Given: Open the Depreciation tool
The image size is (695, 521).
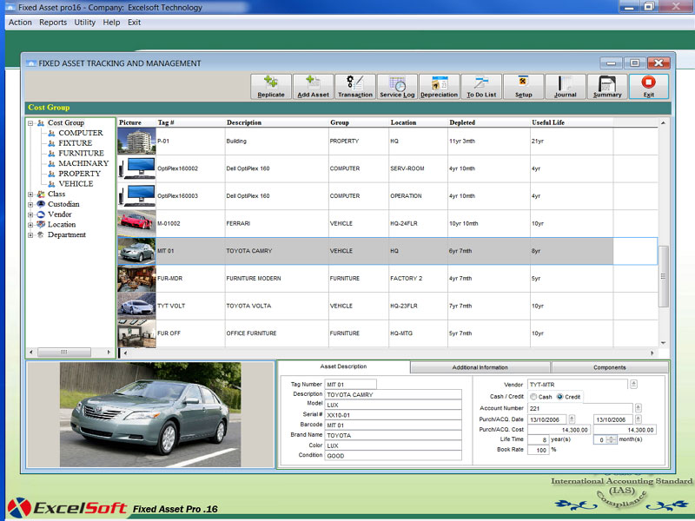Looking at the screenshot, I should (x=440, y=87).
